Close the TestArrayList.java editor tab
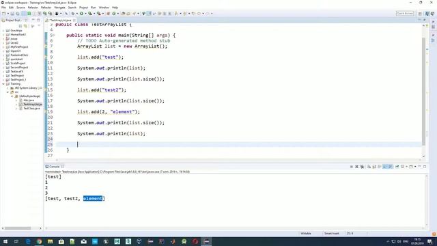 click(x=74, y=20)
